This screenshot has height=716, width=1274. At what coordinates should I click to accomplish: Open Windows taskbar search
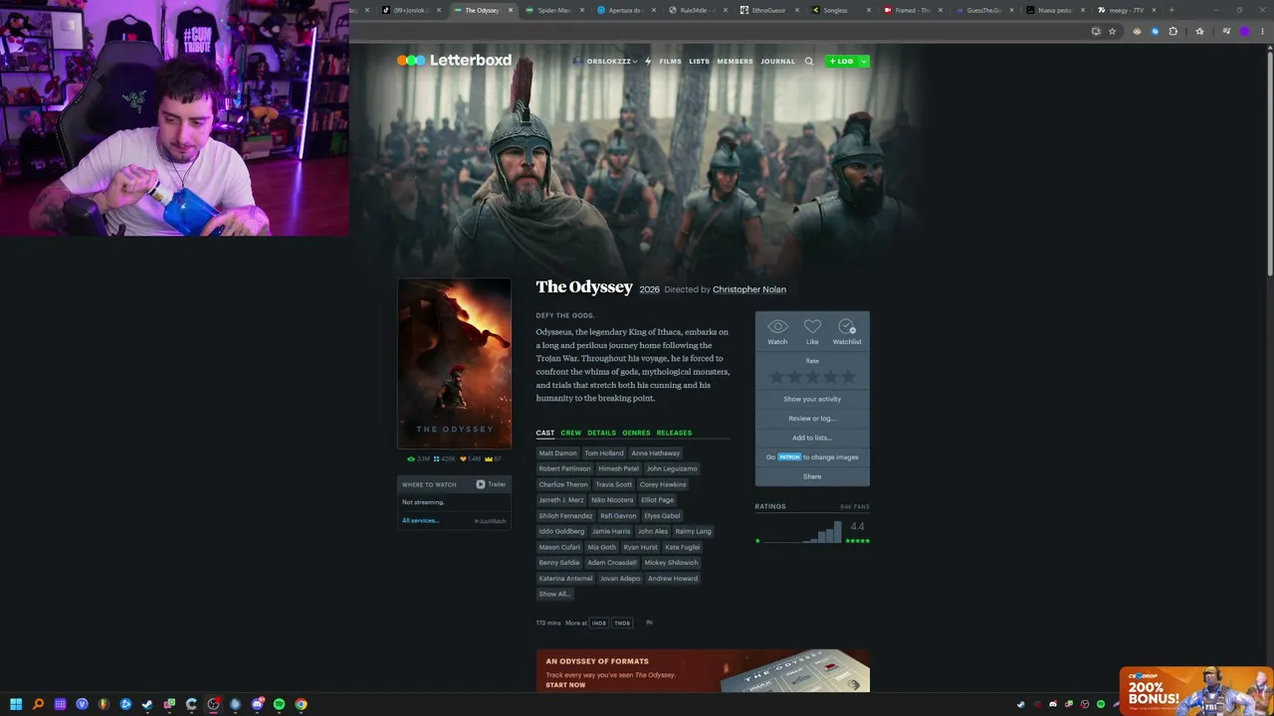click(38, 704)
